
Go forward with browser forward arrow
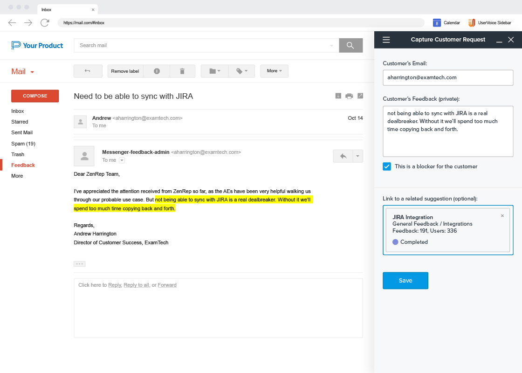point(28,23)
